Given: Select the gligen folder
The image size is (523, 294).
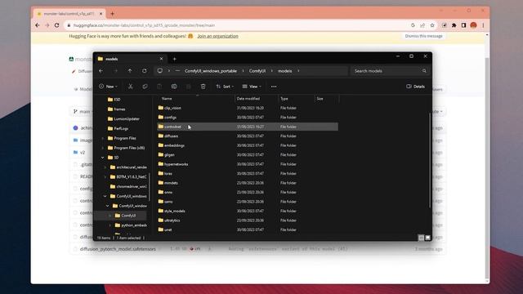Looking at the screenshot, I should 248,154.
